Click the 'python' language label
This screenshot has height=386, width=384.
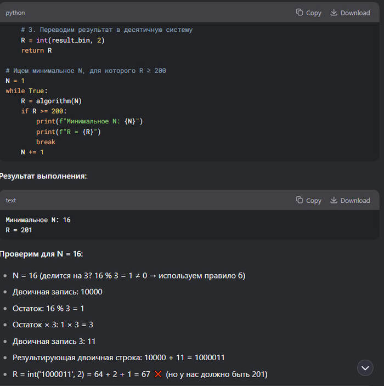click(x=15, y=13)
